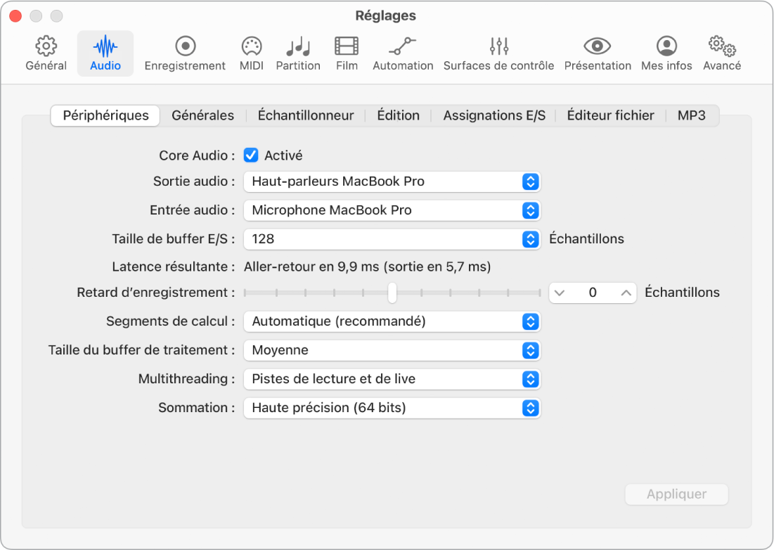This screenshot has width=774, height=550.
Task: Change the Taille de buffer E/S value
Action: 392,239
